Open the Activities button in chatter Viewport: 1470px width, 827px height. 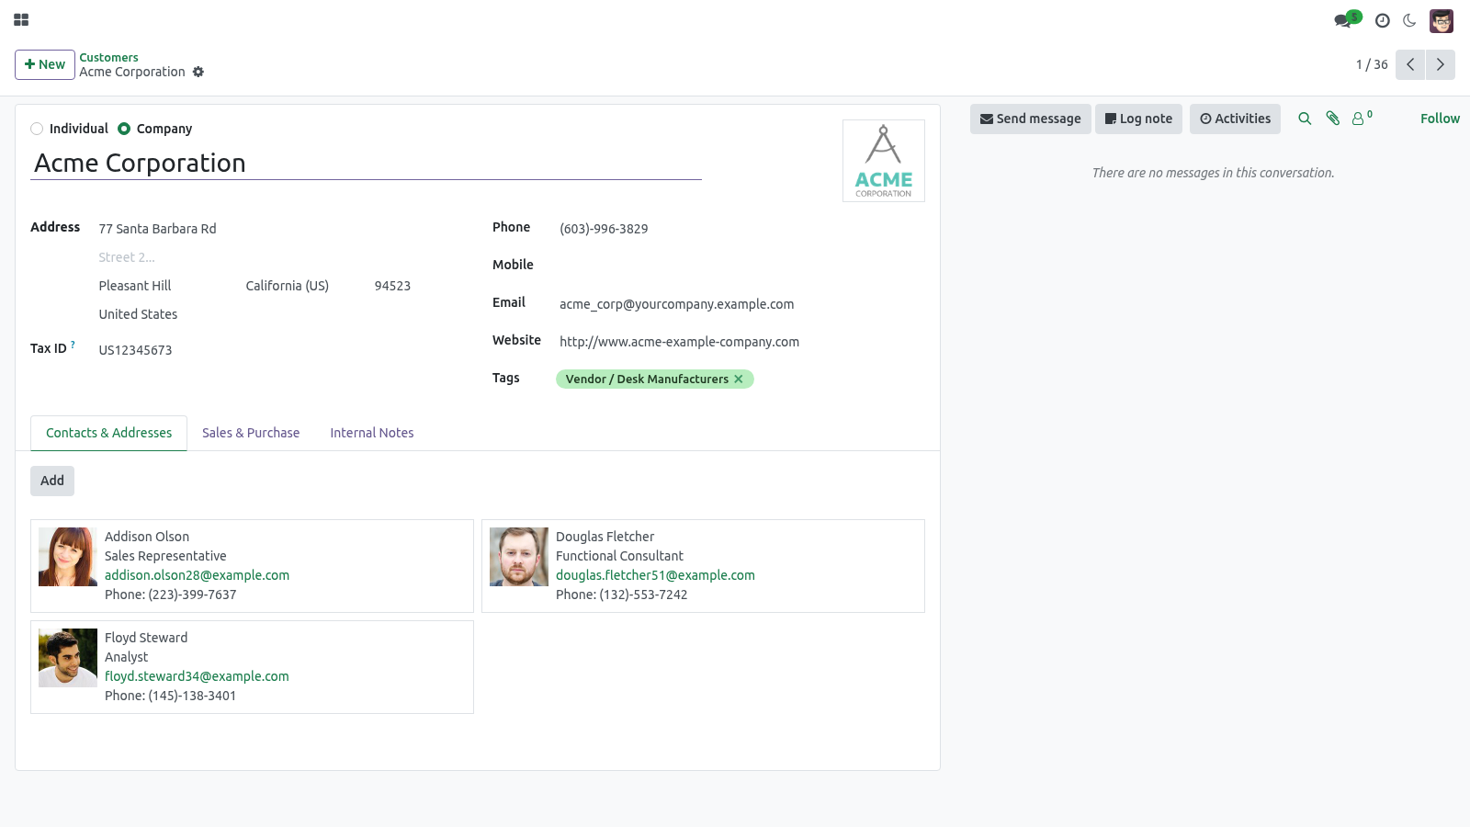(x=1235, y=119)
